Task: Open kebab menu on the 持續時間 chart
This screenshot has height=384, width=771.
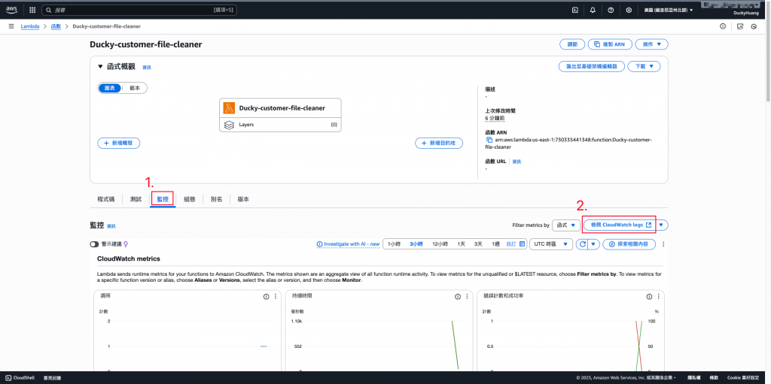Action: pyautogui.click(x=467, y=297)
